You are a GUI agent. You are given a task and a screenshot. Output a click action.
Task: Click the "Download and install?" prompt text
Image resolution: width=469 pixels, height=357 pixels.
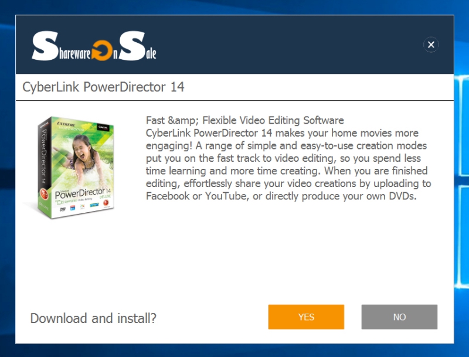93,318
